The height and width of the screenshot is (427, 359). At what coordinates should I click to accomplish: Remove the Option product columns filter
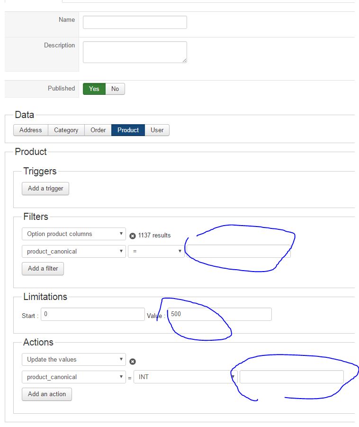point(133,236)
